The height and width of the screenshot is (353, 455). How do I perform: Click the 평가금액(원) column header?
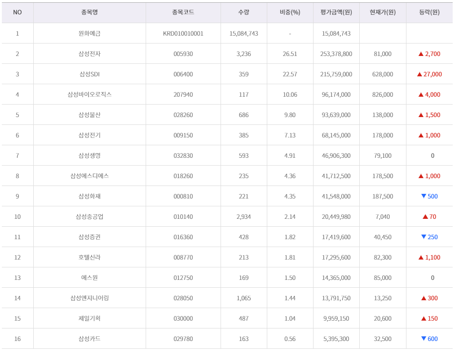(x=336, y=12)
